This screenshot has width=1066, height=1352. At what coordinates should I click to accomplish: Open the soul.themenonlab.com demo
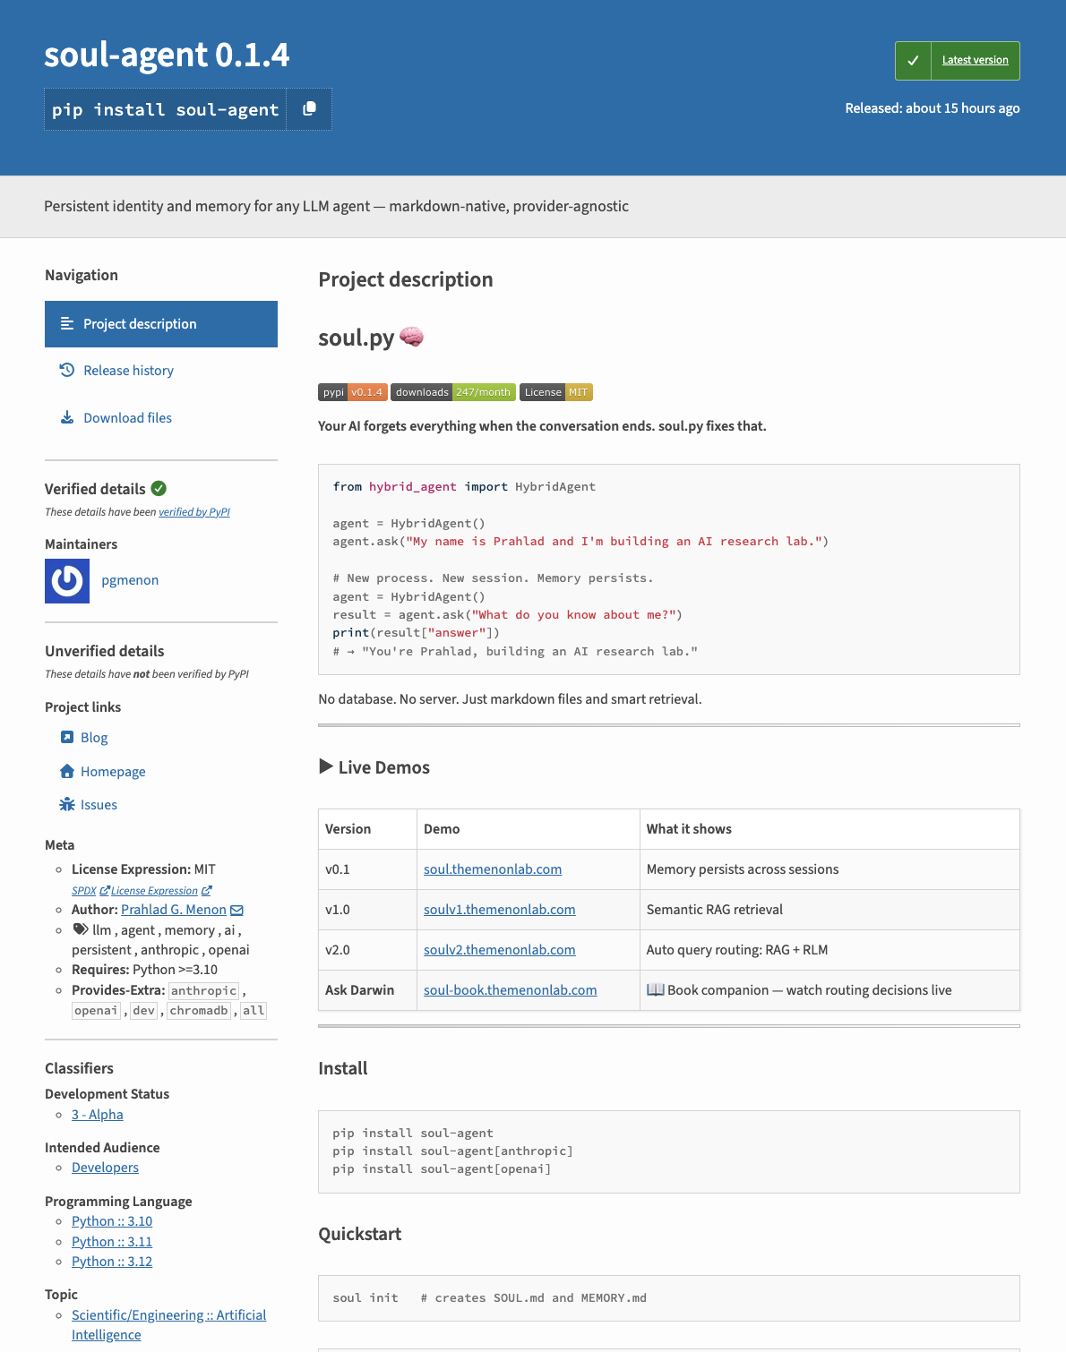(493, 869)
